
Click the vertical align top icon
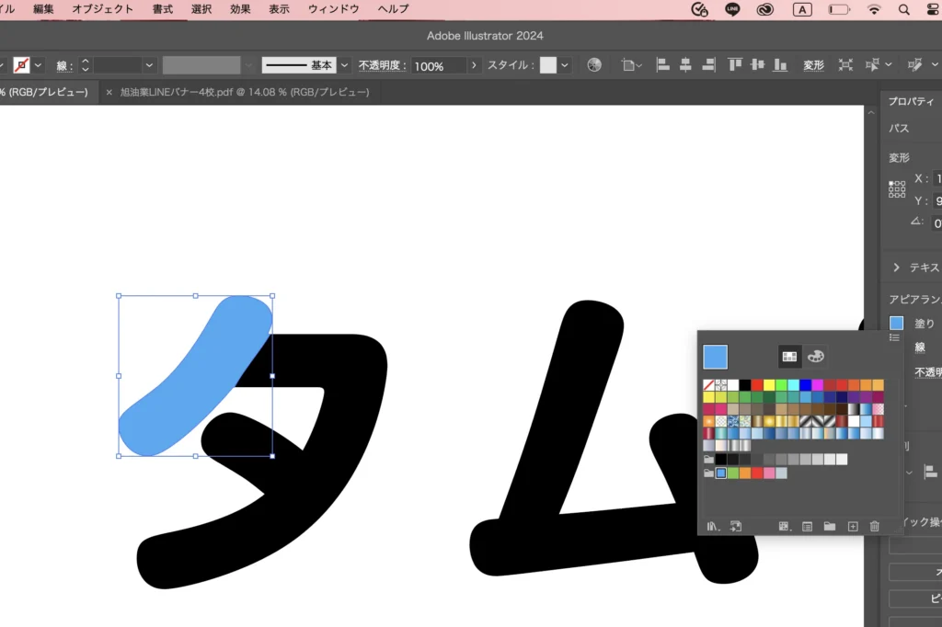click(x=735, y=65)
